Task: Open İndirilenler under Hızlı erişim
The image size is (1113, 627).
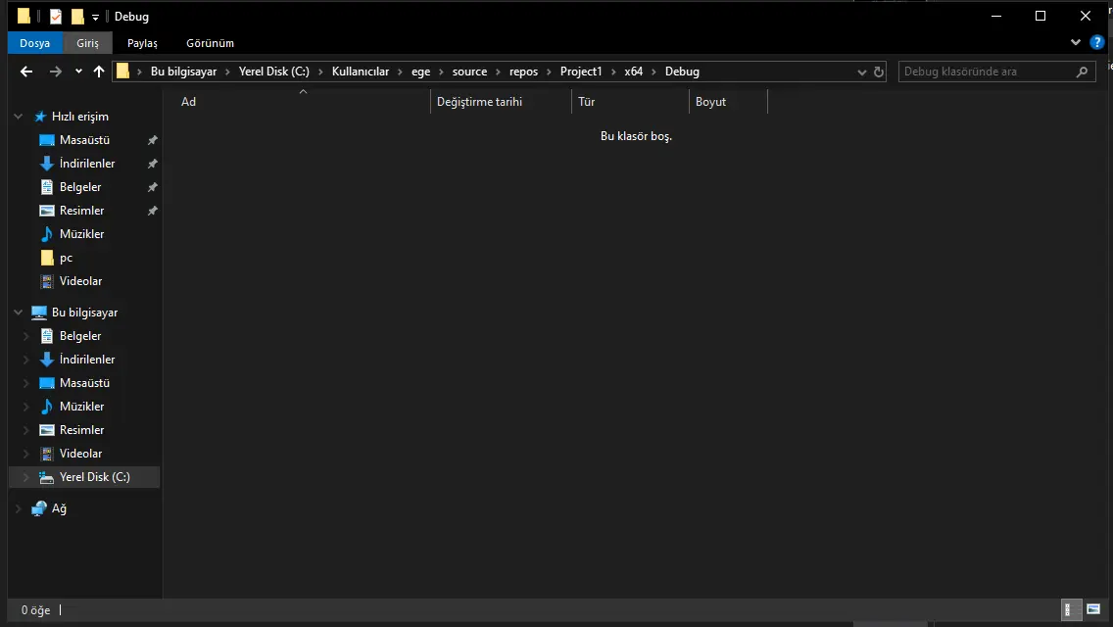Action: [86, 164]
